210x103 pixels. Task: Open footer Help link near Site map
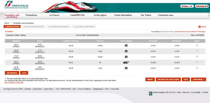[179, 93]
